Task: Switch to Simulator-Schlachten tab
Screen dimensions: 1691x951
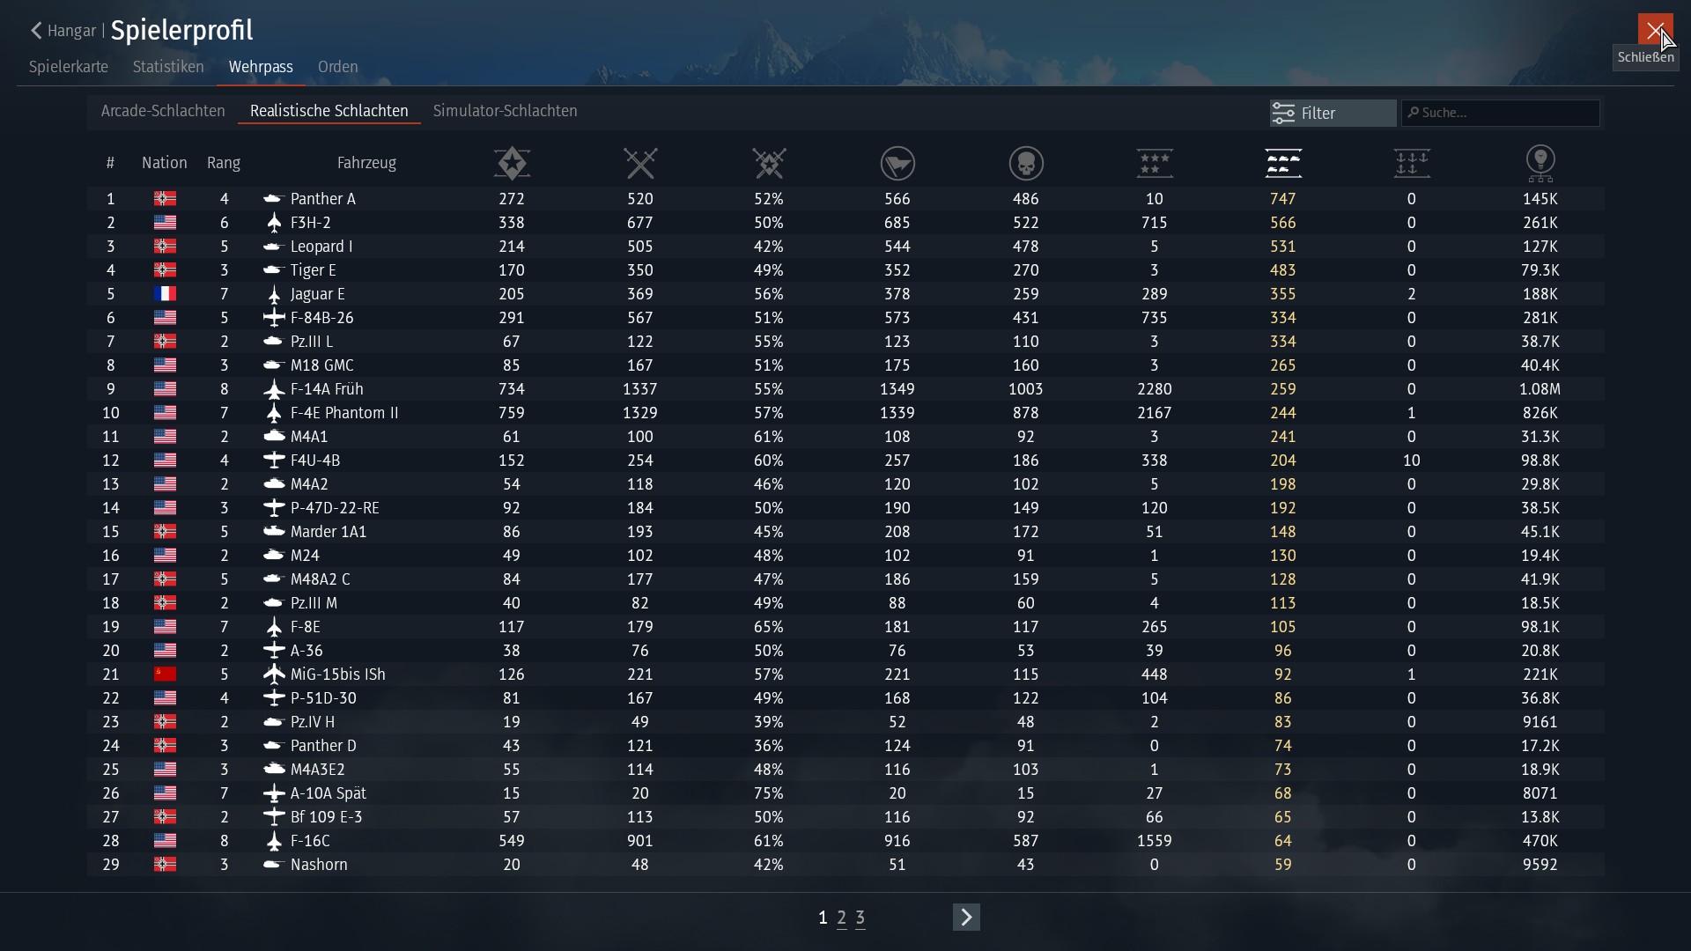Action: [x=505, y=111]
